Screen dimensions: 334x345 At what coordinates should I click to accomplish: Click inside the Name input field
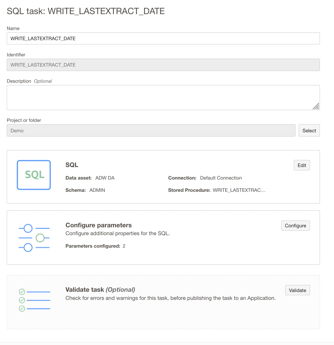coord(163,38)
